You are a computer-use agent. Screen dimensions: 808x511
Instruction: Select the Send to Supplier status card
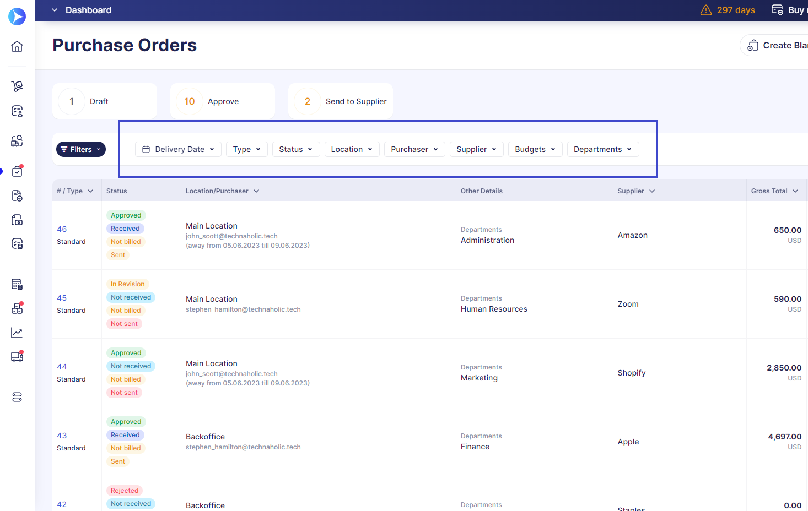pyautogui.click(x=341, y=101)
